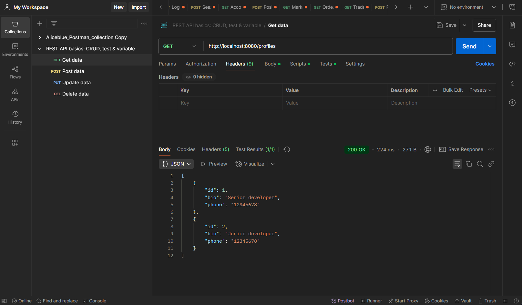This screenshot has height=305, width=522.
Task: Open the two-pane layout icon in status bar
Action: (505, 301)
